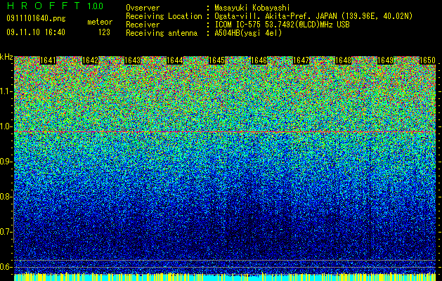Click the 1646 time marker
The width and height of the screenshot is (442, 281).
259,60
